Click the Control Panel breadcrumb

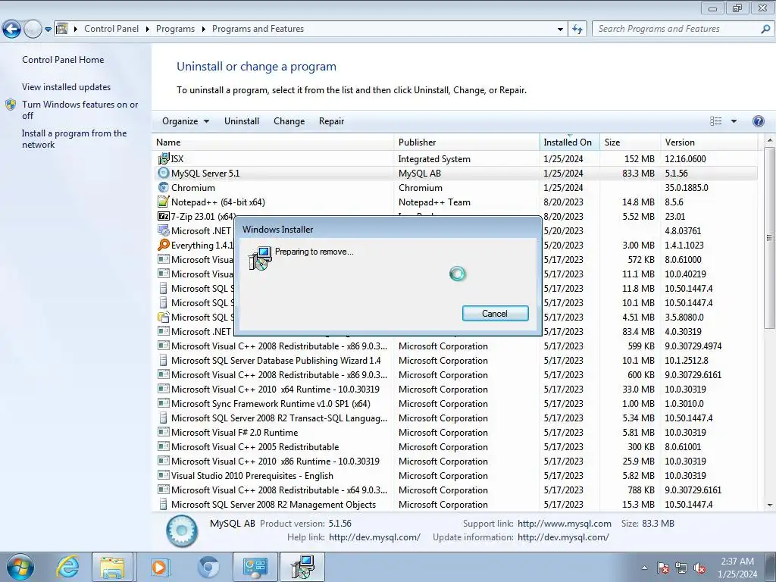tap(111, 30)
